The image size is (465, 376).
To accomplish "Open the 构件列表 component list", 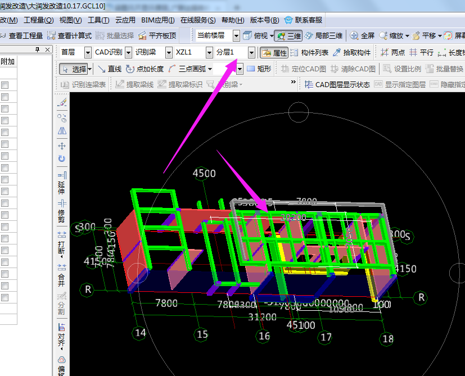I will (309, 53).
